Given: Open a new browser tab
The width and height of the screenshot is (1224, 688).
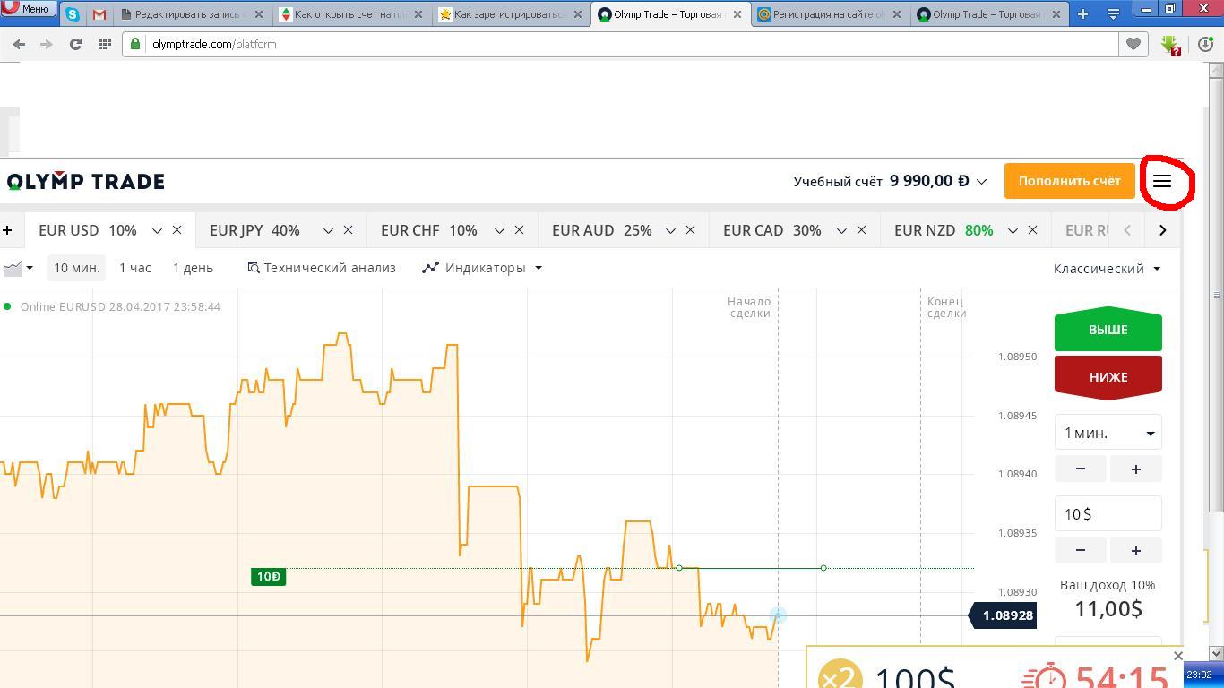Looking at the screenshot, I should 1082,14.
